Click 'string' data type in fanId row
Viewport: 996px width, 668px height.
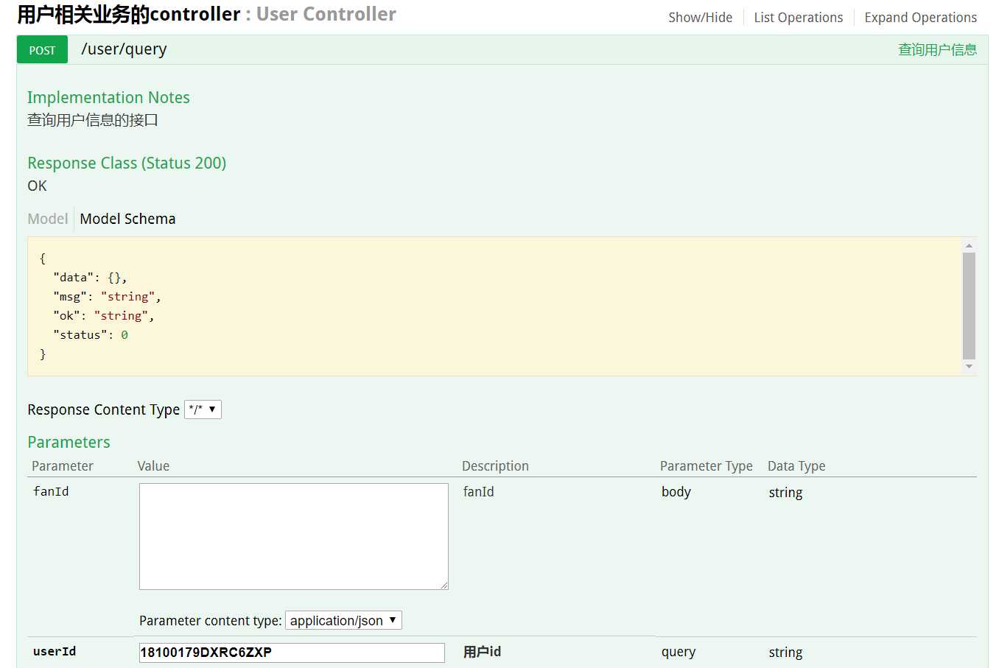[785, 493]
